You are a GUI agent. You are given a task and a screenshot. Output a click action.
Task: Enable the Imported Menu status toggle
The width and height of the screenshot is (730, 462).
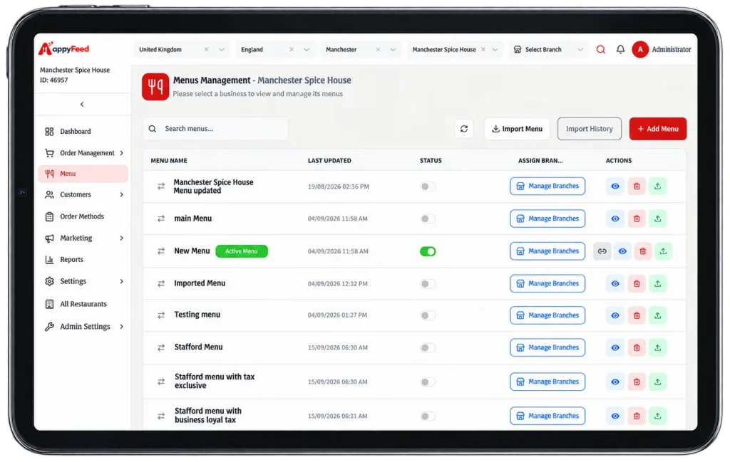428,284
